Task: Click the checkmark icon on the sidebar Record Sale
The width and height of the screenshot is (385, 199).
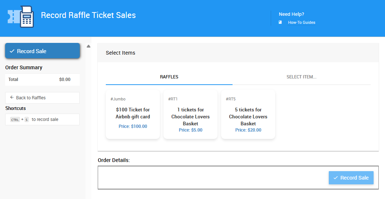Action: tap(12, 51)
